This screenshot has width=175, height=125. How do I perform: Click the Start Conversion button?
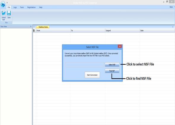[x=92, y=75]
